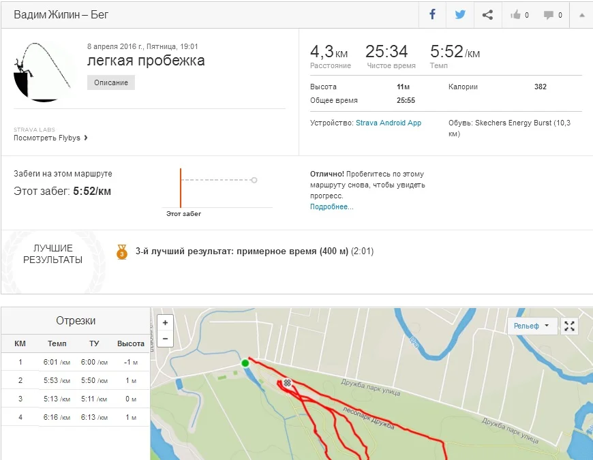Click the green start marker on the map
This screenshot has height=460, width=593.
click(x=245, y=363)
